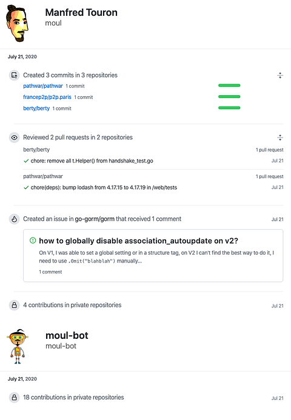Open the moul-bot robot avatar
Viewport: 291px width, 420px height.
click(x=18, y=346)
